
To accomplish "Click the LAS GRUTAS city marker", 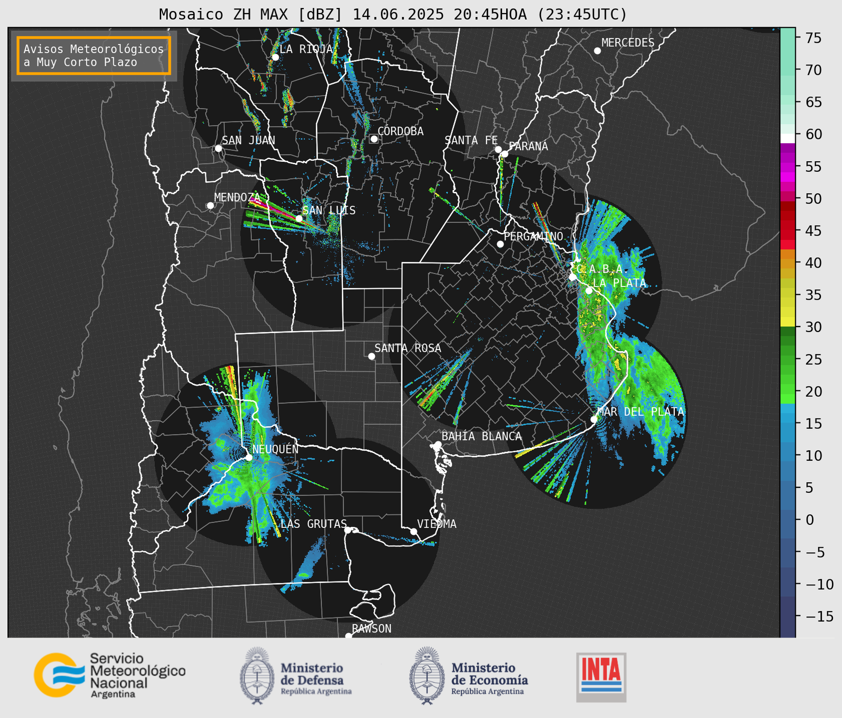I will tap(347, 530).
